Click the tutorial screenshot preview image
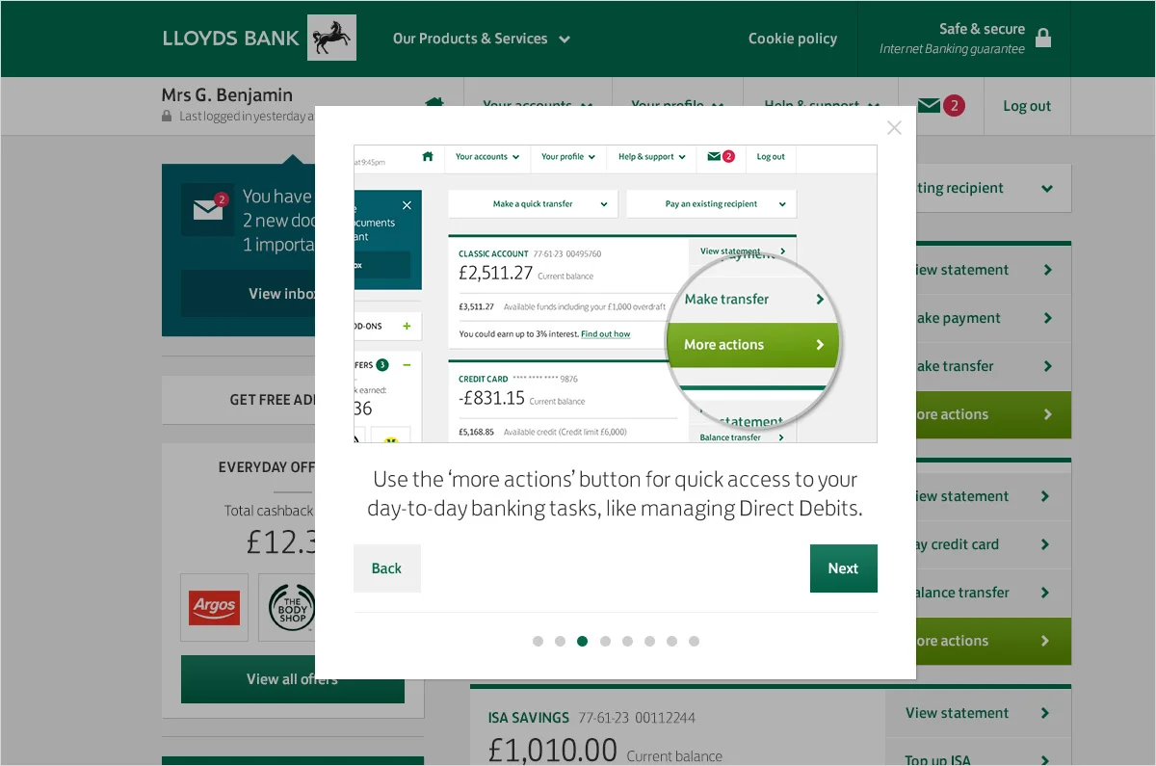Viewport: 1156px width, 766px height. pyautogui.click(x=616, y=294)
